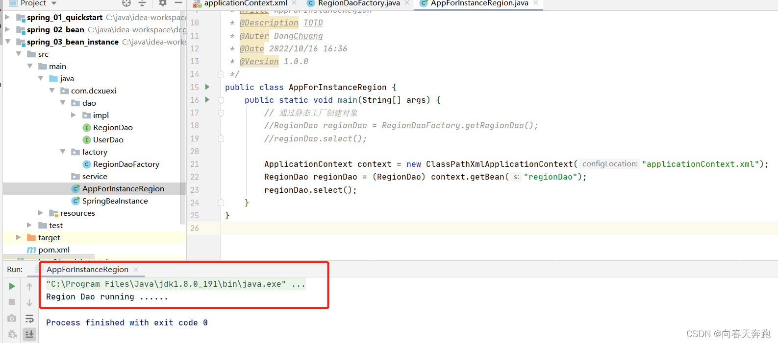This screenshot has height=343, width=778.
Task: Click the RegionDaoFactory class icon
Action: tap(87, 164)
